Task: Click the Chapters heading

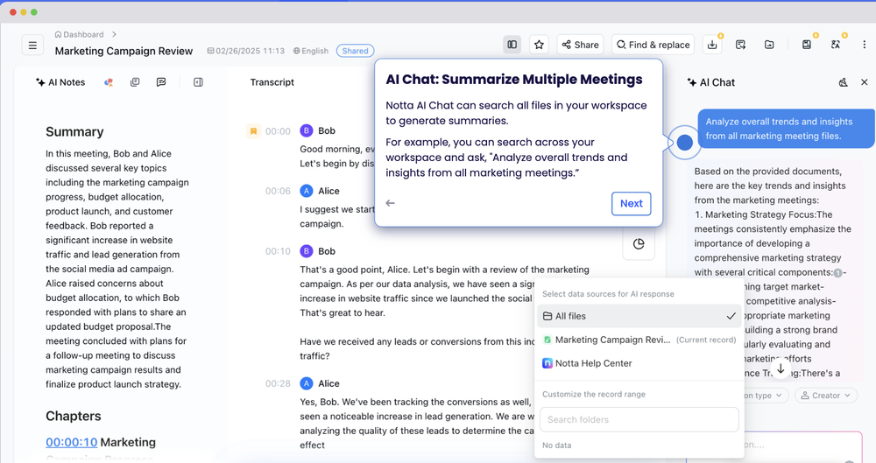Action: point(74,416)
